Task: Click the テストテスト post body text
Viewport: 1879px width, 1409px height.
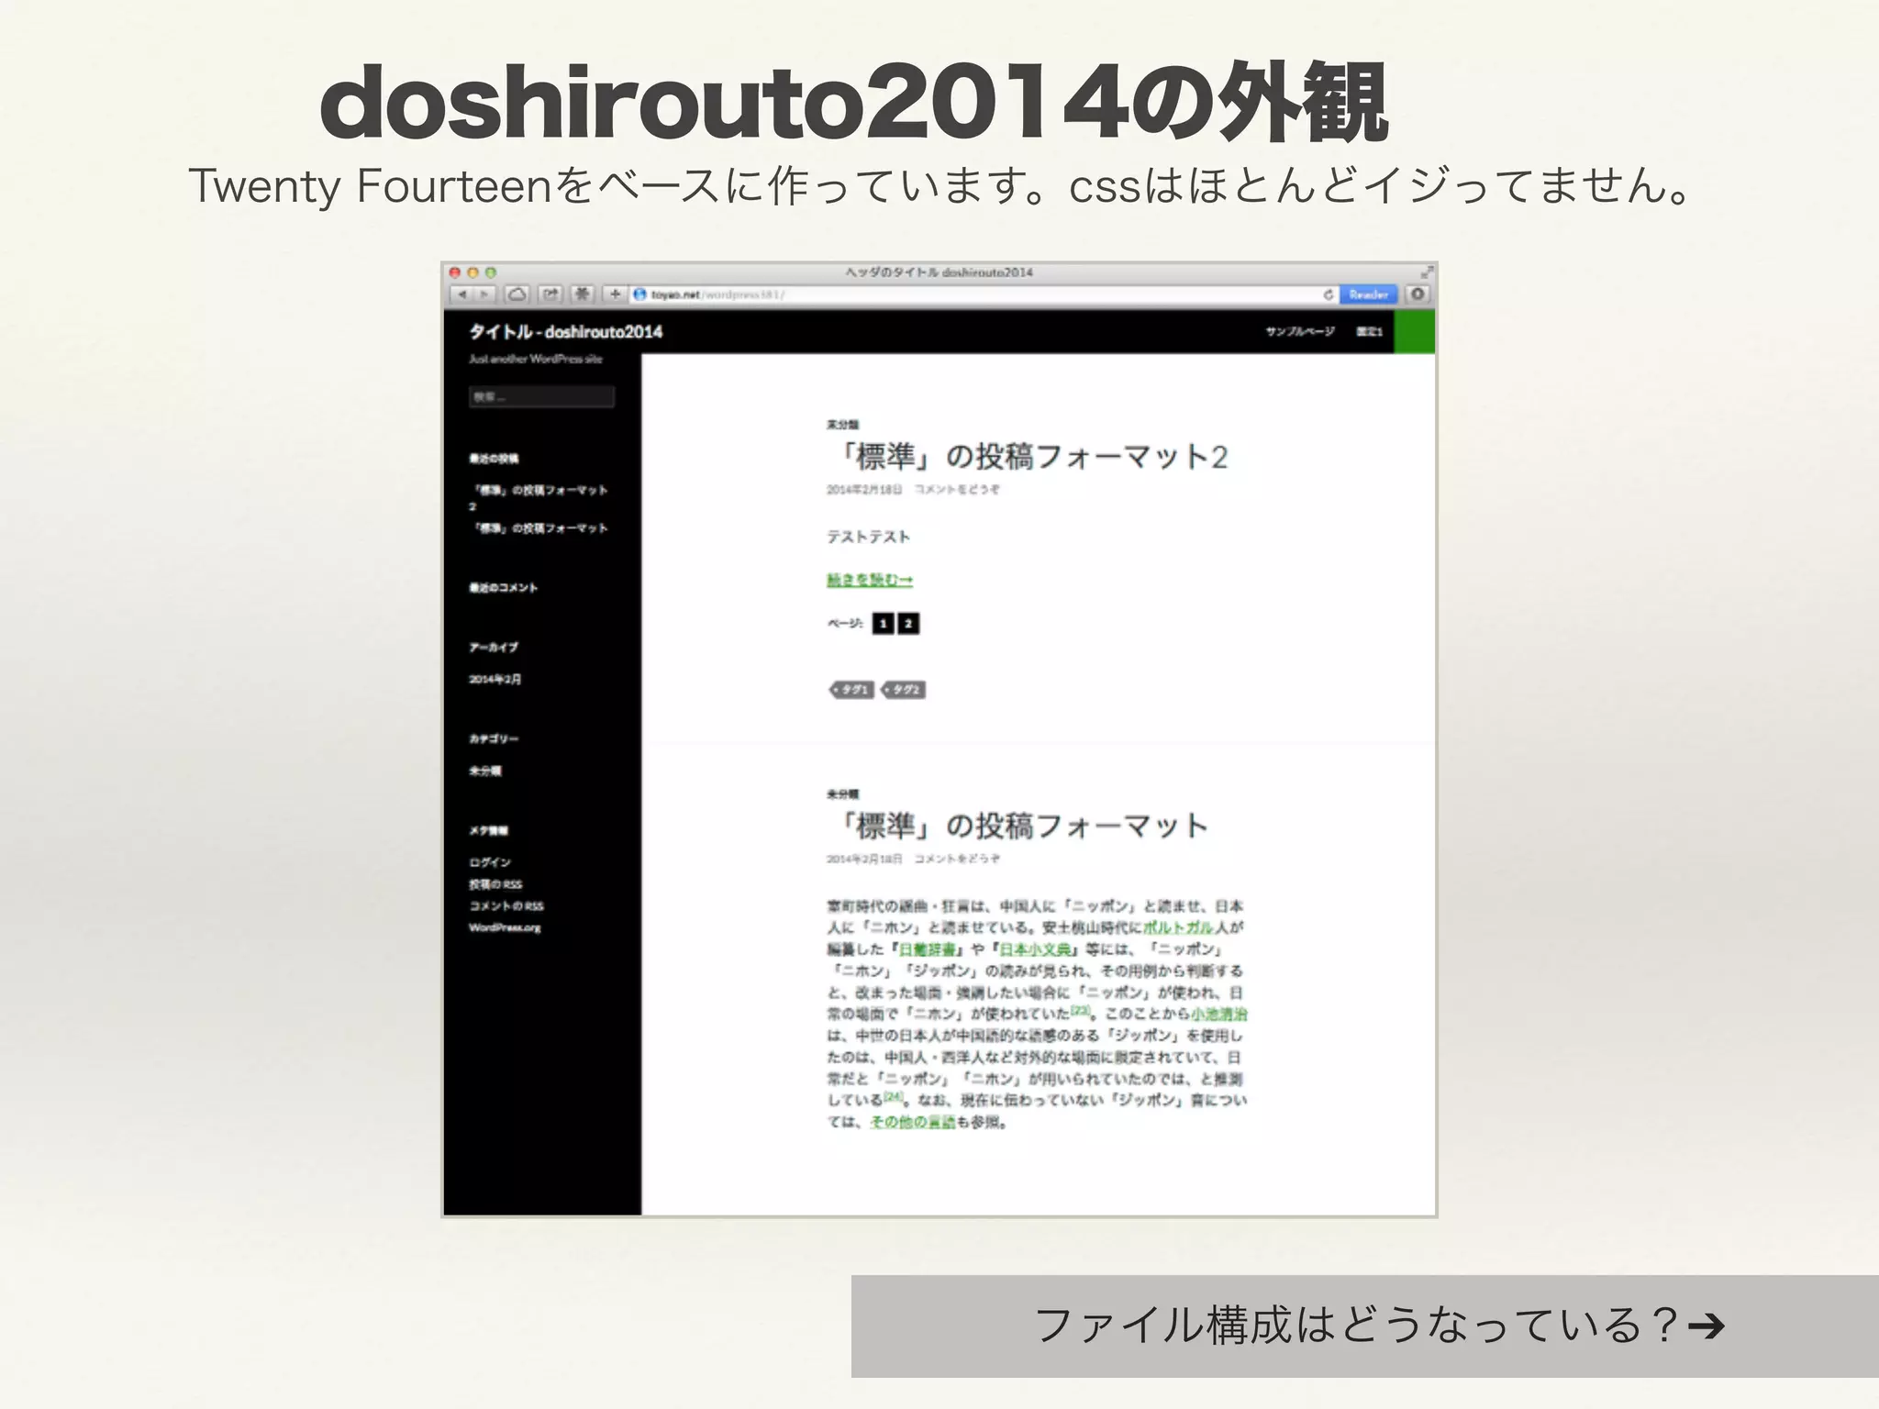Action: coord(868,537)
